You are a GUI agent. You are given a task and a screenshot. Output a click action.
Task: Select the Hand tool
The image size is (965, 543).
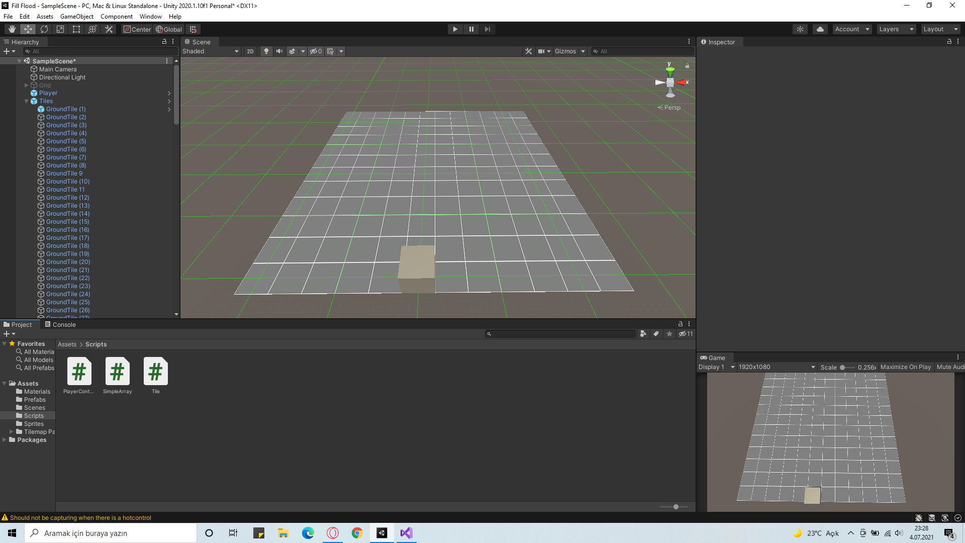click(12, 29)
